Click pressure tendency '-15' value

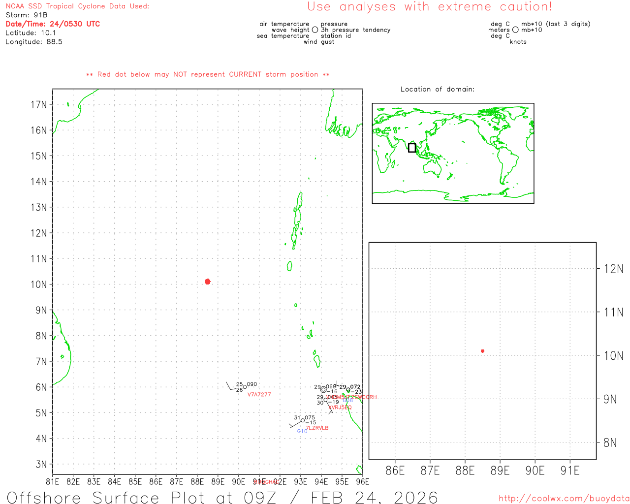(311, 423)
